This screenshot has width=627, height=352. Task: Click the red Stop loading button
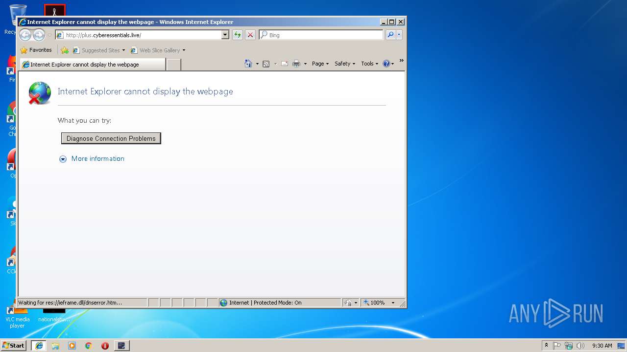click(250, 35)
